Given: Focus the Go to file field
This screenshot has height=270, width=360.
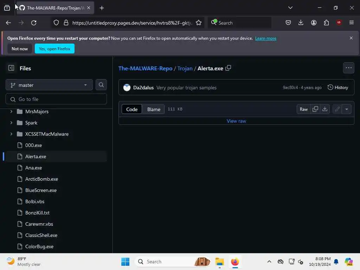Looking at the screenshot, I should click(56, 99).
